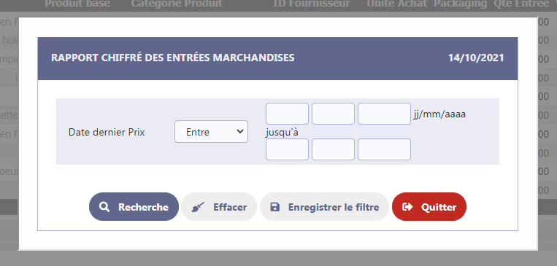The height and width of the screenshot is (266, 557).
Task: Click Packaging column header in background table
Action: 461,4
